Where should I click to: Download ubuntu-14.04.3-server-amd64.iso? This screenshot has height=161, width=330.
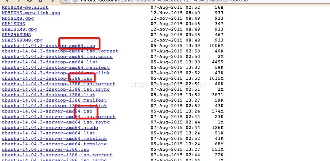click(x=47, y=111)
